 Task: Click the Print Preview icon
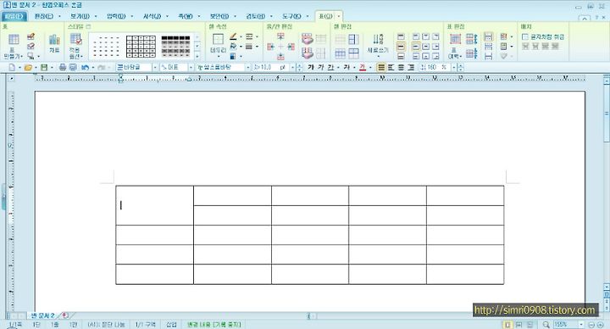point(73,67)
